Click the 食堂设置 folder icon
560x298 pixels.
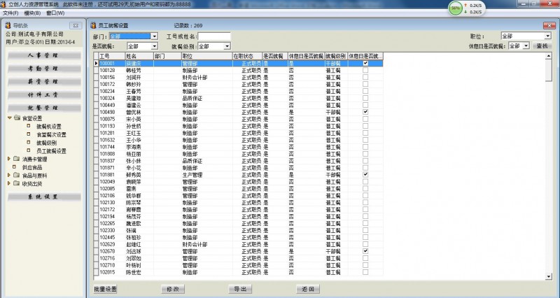coord(15,118)
